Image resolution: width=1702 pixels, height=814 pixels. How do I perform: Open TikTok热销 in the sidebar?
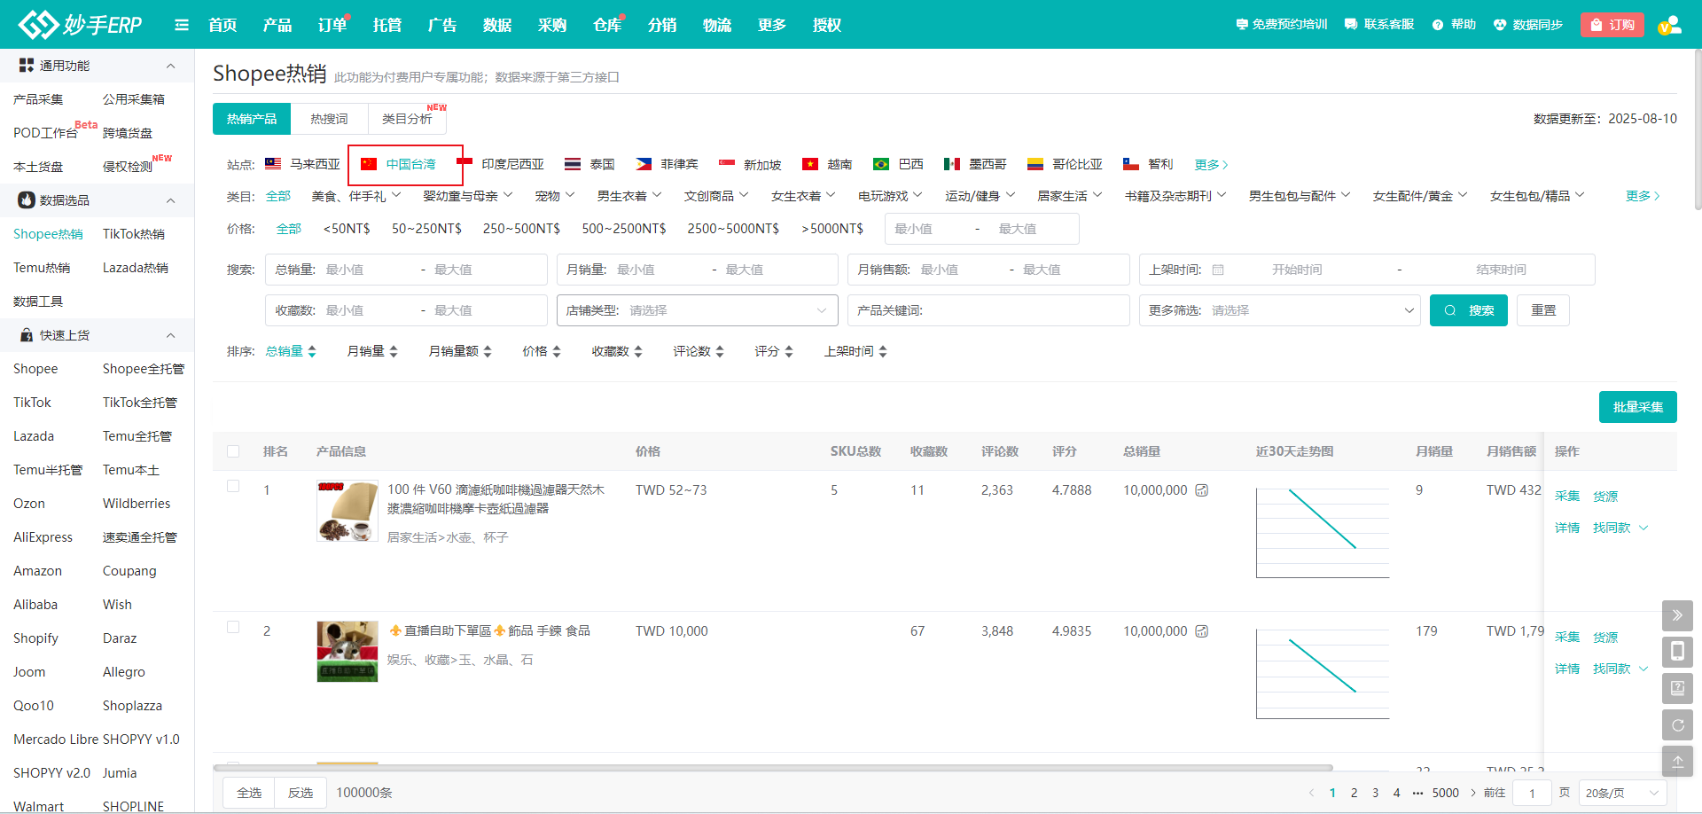pyautogui.click(x=134, y=234)
